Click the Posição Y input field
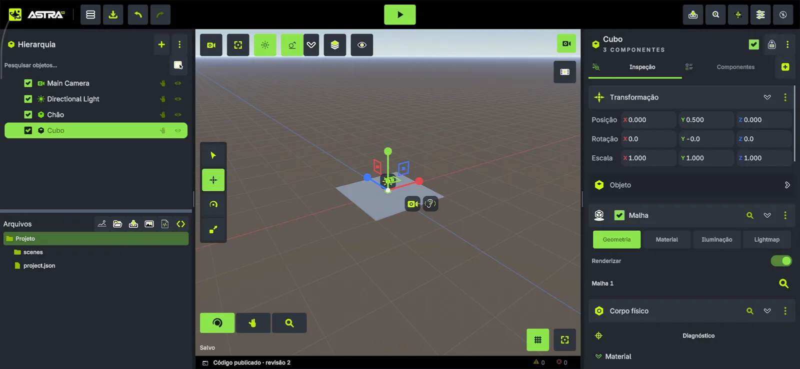 (705, 120)
